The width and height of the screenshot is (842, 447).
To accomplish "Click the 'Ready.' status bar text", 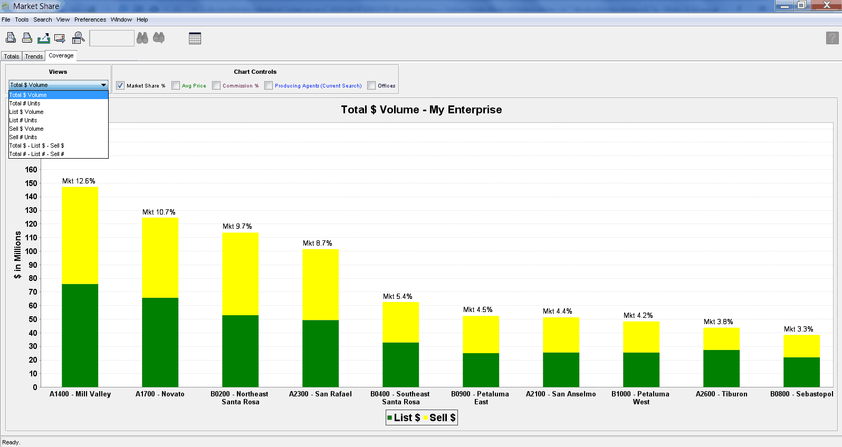I will coord(11,442).
